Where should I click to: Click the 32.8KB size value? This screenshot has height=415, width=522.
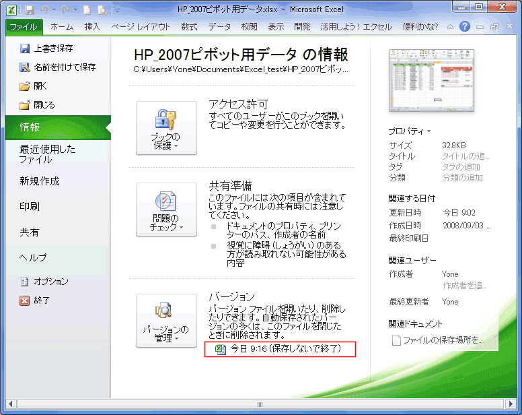tap(454, 146)
